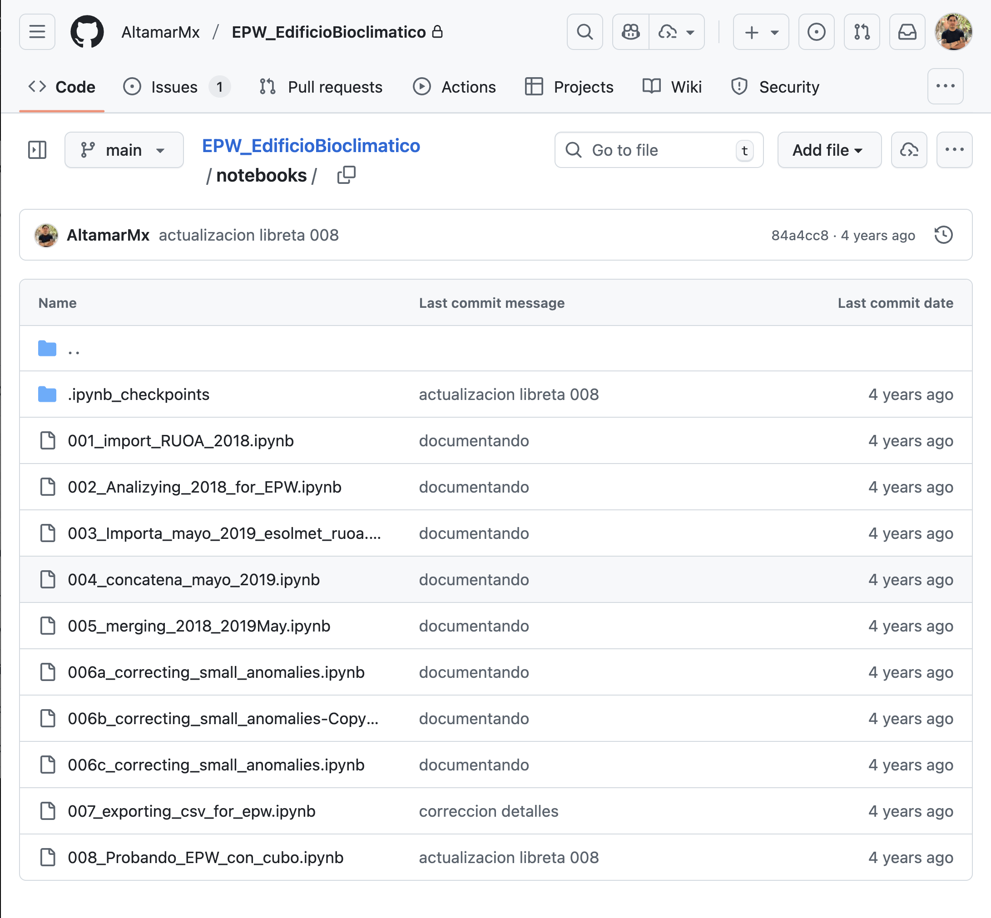Open the EPW_EdificioBioclimatico breadcrumb link

pos(311,146)
